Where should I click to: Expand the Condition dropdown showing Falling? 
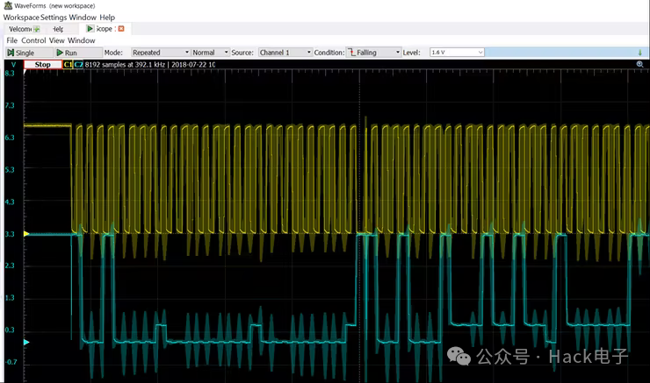pyautogui.click(x=373, y=53)
